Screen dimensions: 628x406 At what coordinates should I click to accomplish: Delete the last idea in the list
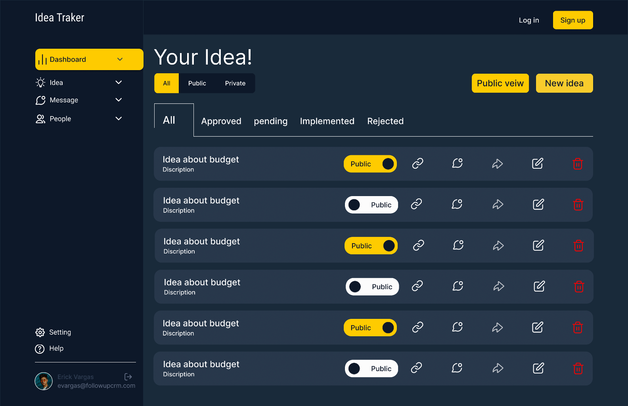point(578,369)
